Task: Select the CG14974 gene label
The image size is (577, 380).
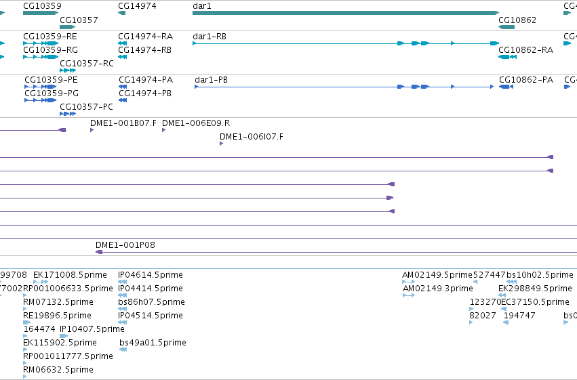Action: (x=137, y=6)
